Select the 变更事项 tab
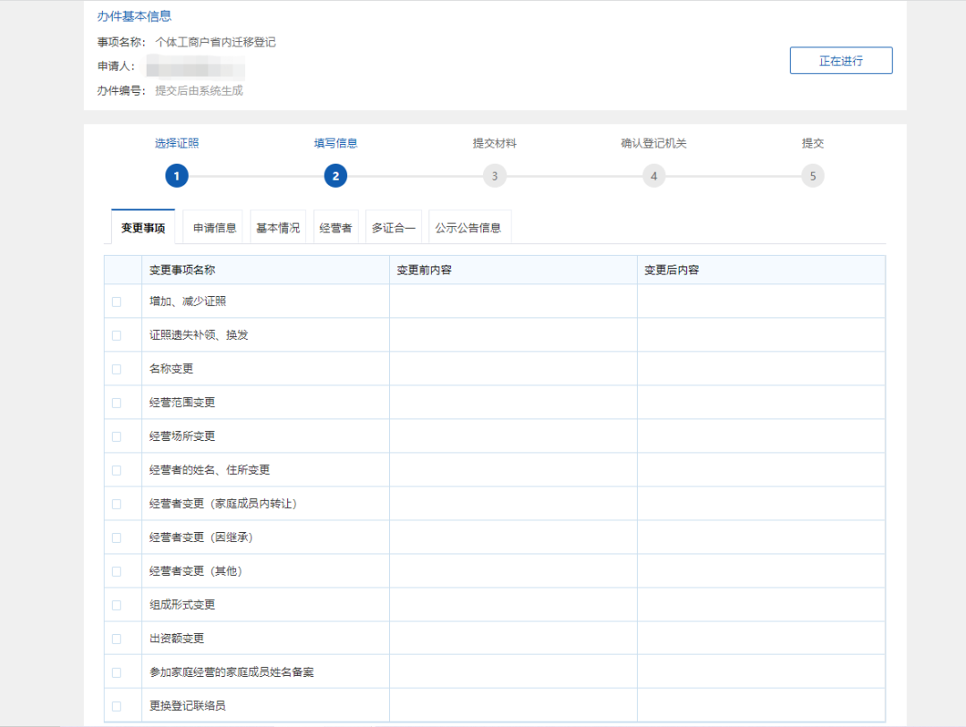 tap(143, 228)
